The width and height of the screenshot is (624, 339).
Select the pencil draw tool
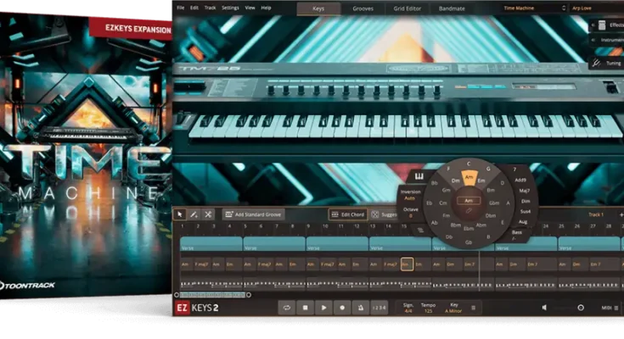tap(194, 214)
